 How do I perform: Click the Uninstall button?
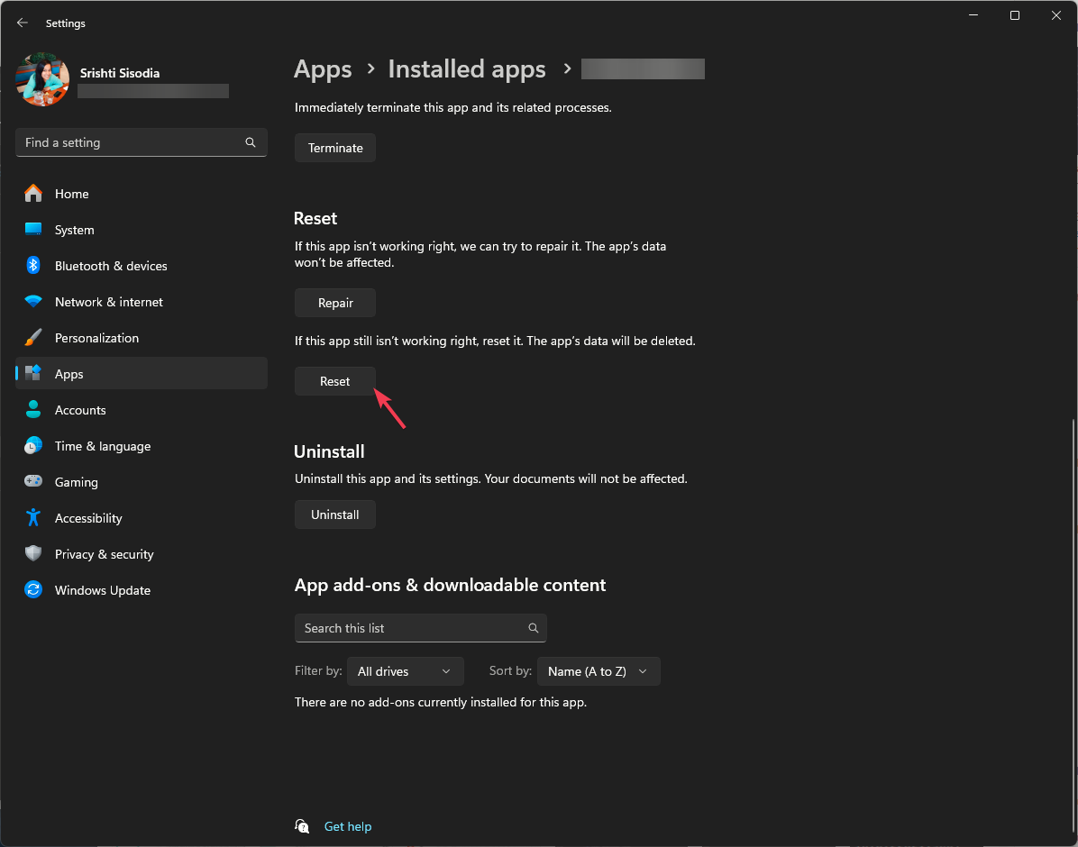(334, 515)
